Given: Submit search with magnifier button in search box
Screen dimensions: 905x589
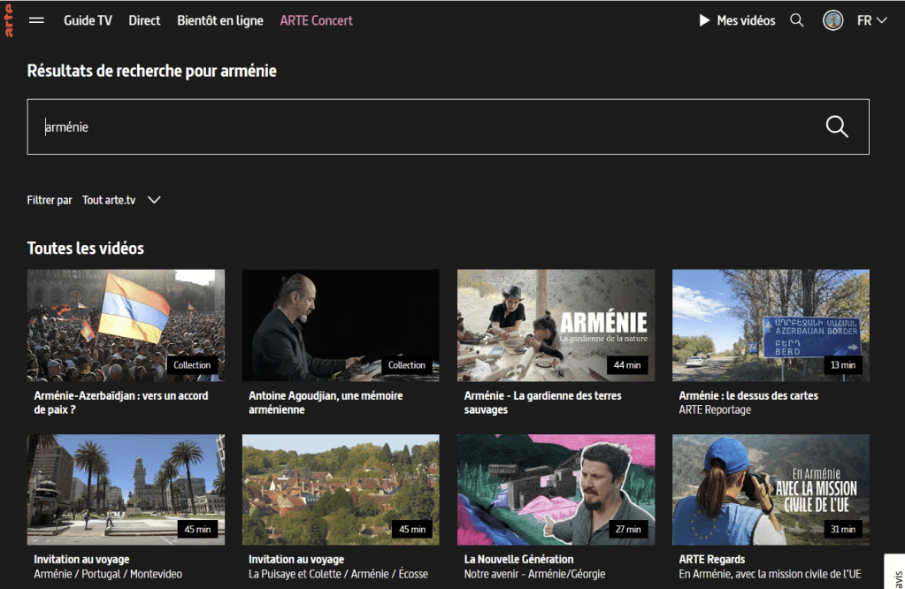Looking at the screenshot, I should (x=836, y=126).
